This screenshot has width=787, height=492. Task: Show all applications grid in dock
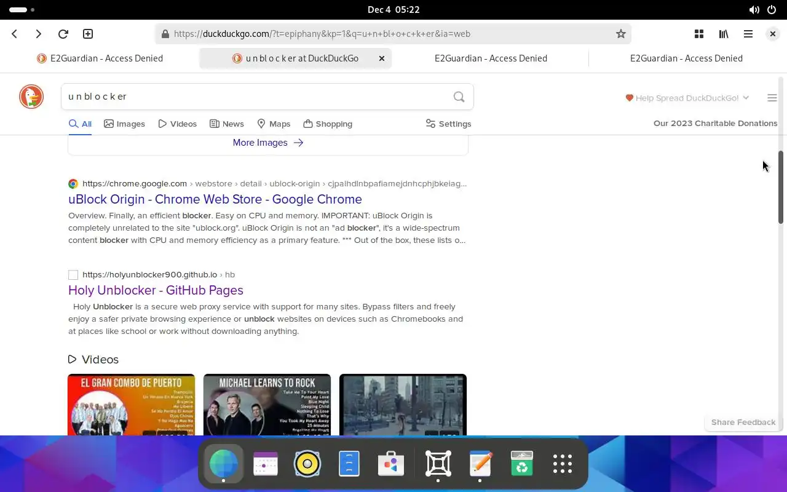tap(563, 464)
